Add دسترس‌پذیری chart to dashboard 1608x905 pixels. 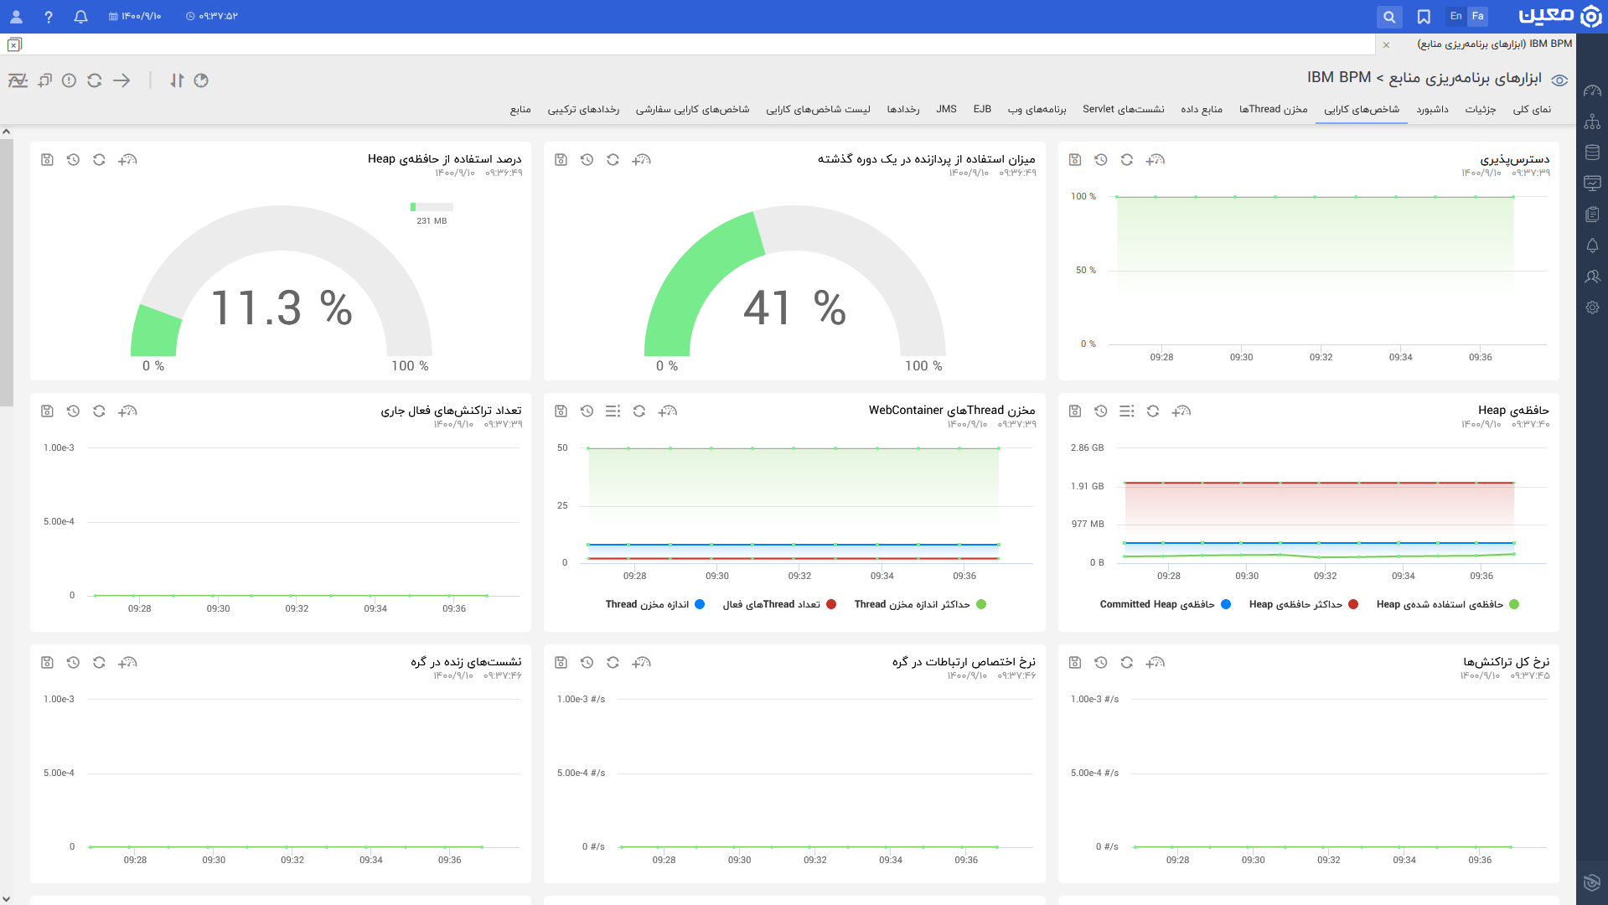tap(1156, 159)
